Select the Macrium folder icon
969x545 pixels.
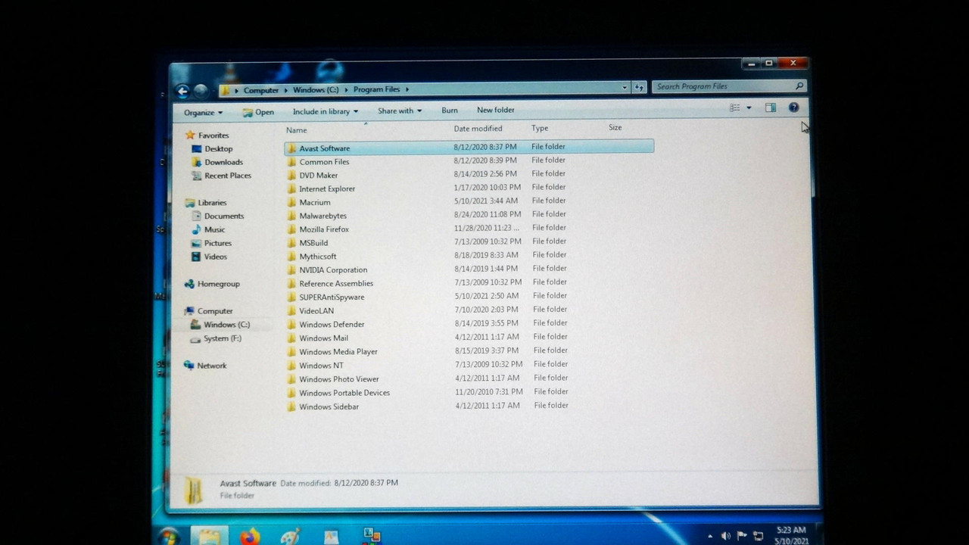pos(291,202)
